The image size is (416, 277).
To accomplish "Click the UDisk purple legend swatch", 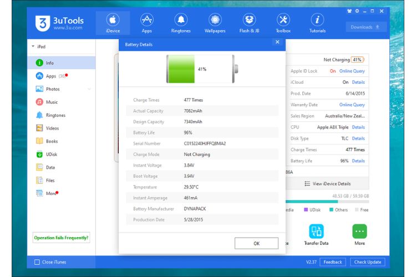I will [306, 209].
